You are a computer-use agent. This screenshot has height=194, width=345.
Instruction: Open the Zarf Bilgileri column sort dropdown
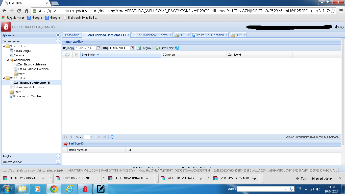tap(98, 55)
